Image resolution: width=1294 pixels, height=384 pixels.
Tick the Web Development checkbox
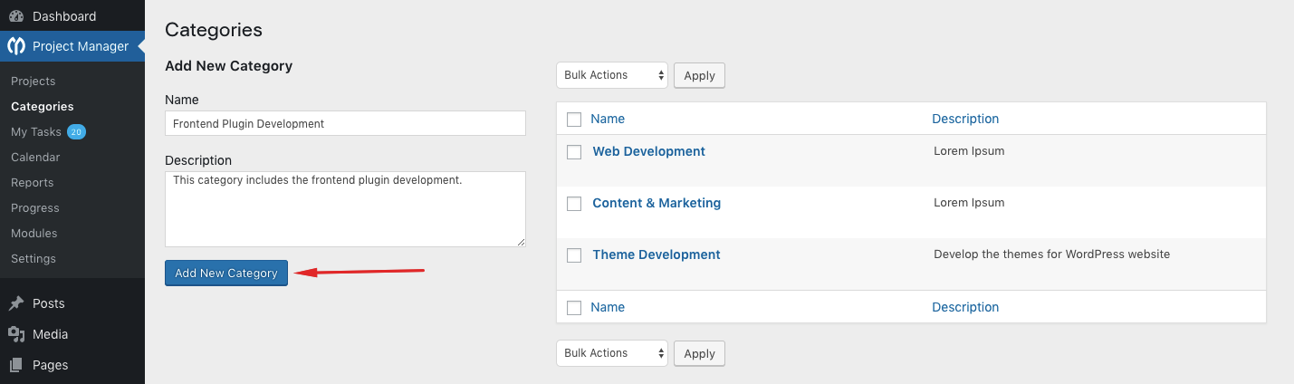574,152
